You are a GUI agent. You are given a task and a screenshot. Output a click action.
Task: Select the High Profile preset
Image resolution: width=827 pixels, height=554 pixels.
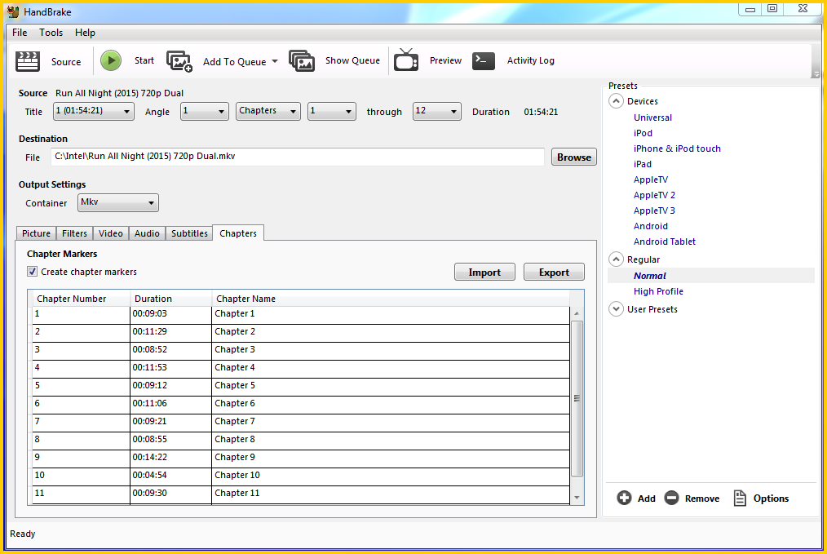[658, 291]
